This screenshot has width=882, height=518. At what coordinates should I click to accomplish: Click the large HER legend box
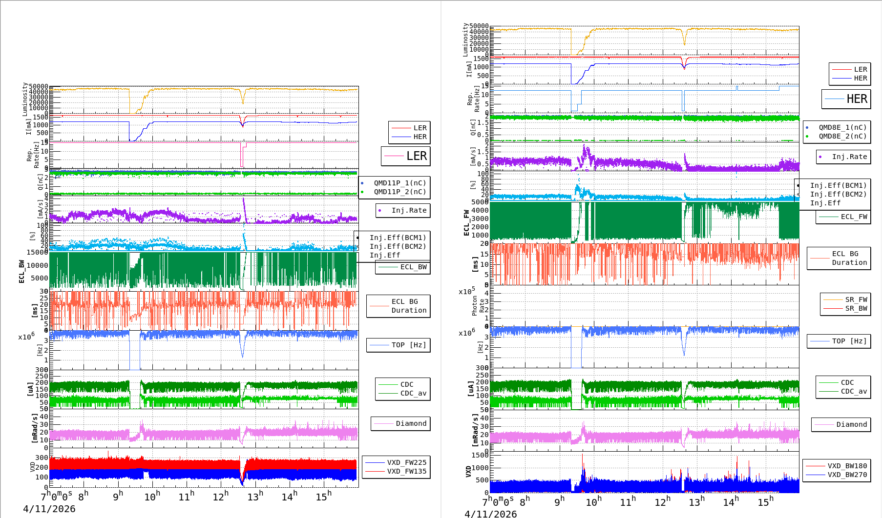coord(846,99)
